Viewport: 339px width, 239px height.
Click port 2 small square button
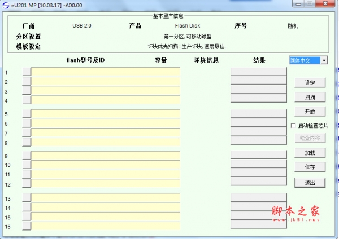[27, 81]
